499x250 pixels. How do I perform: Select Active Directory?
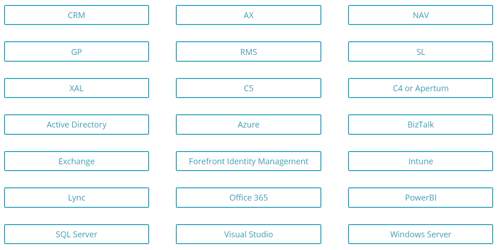tap(77, 124)
